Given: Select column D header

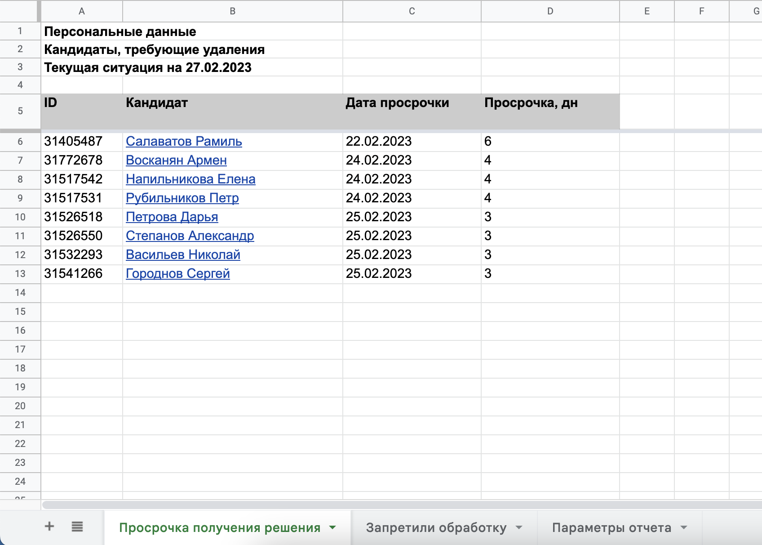Looking at the screenshot, I should 550,11.
